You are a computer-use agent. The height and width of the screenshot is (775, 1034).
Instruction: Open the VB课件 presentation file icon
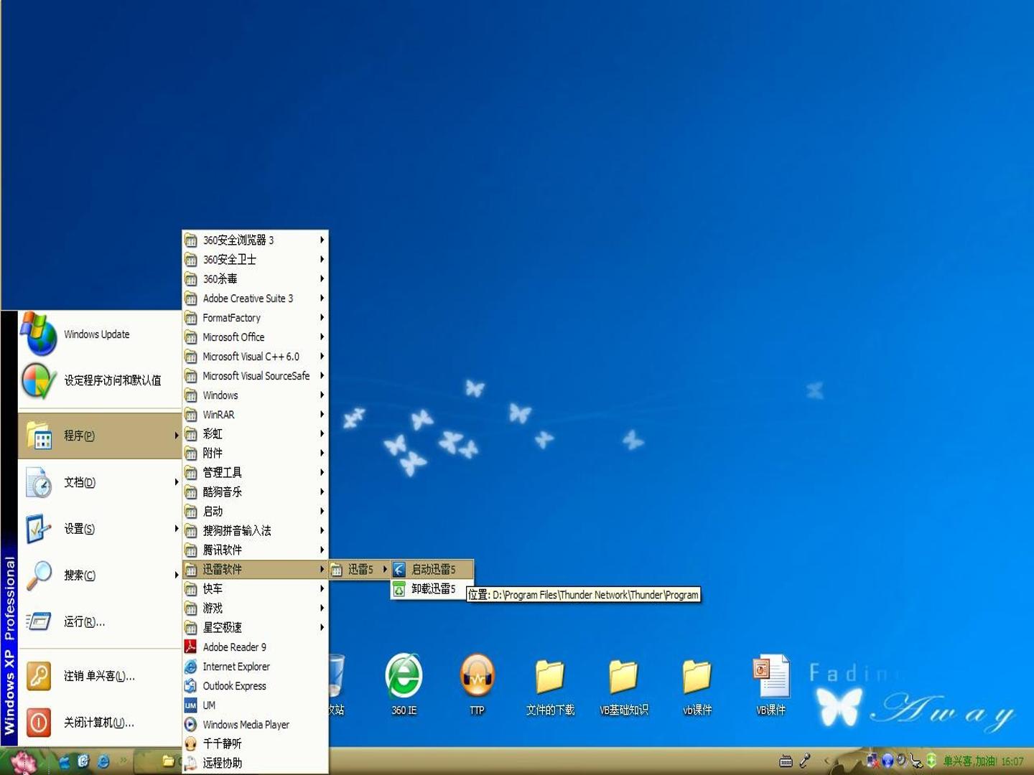[770, 685]
